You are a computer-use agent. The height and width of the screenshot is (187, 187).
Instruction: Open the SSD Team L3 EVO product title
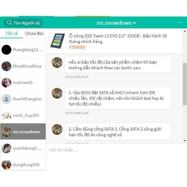click(118, 39)
